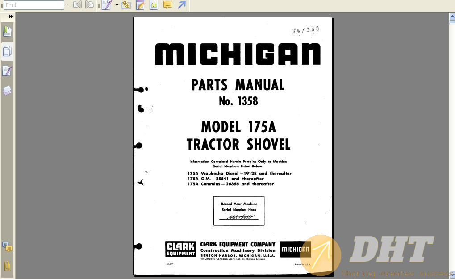455x279 pixels.
Task: Select the notepad pencil markup tool
Action: pyautogui.click(x=140, y=5)
